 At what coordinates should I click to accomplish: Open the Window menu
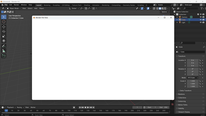(24, 5)
